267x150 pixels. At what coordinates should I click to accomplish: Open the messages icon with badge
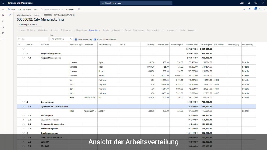pos(256,9)
